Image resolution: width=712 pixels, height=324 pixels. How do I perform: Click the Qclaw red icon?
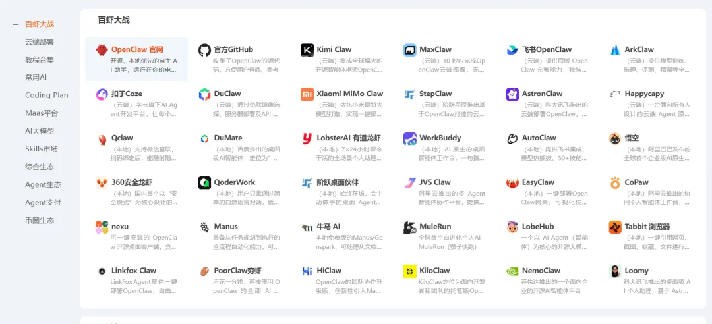coord(102,138)
